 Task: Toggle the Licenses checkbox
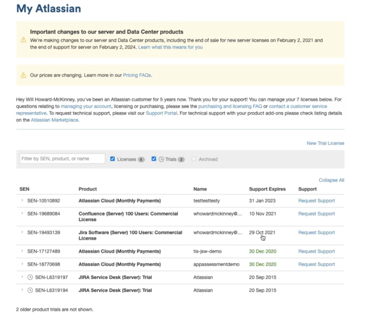click(112, 159)
